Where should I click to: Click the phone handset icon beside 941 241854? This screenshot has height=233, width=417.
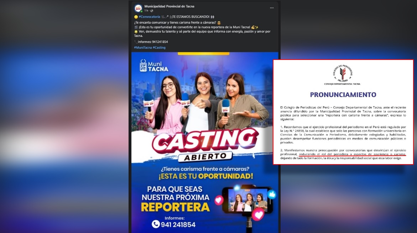coord(156,224)
